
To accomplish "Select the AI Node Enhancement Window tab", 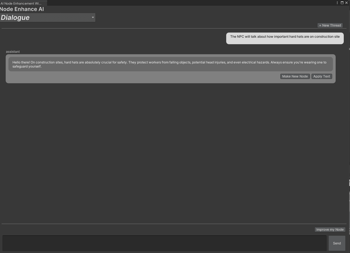I will (23, 3).
